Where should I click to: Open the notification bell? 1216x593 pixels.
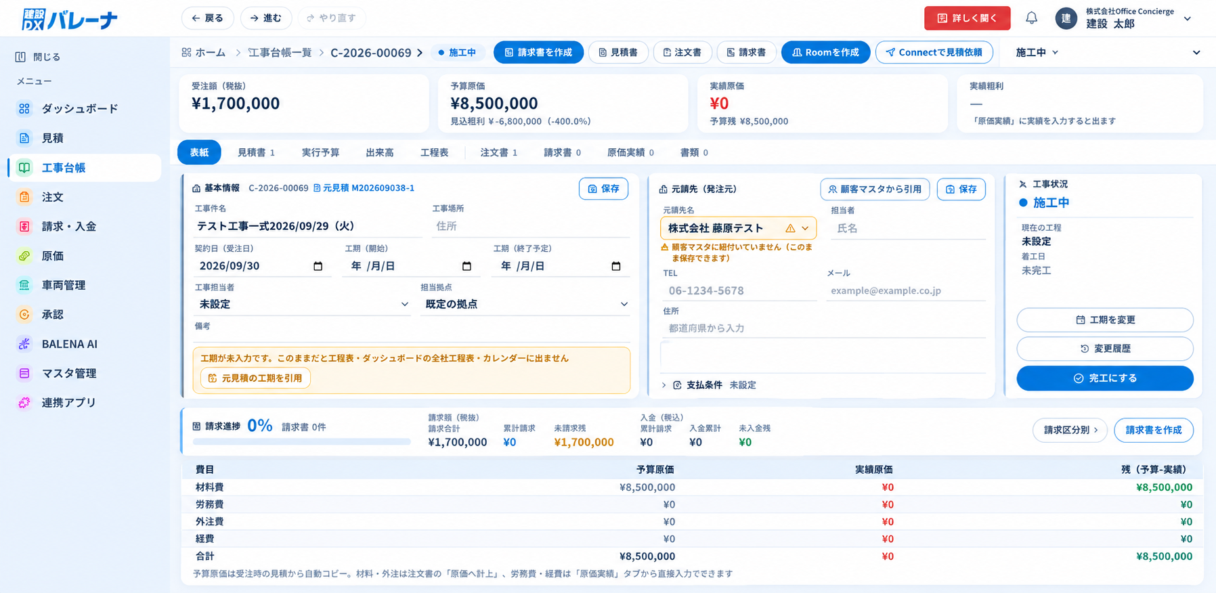[x=1031, y=18]
